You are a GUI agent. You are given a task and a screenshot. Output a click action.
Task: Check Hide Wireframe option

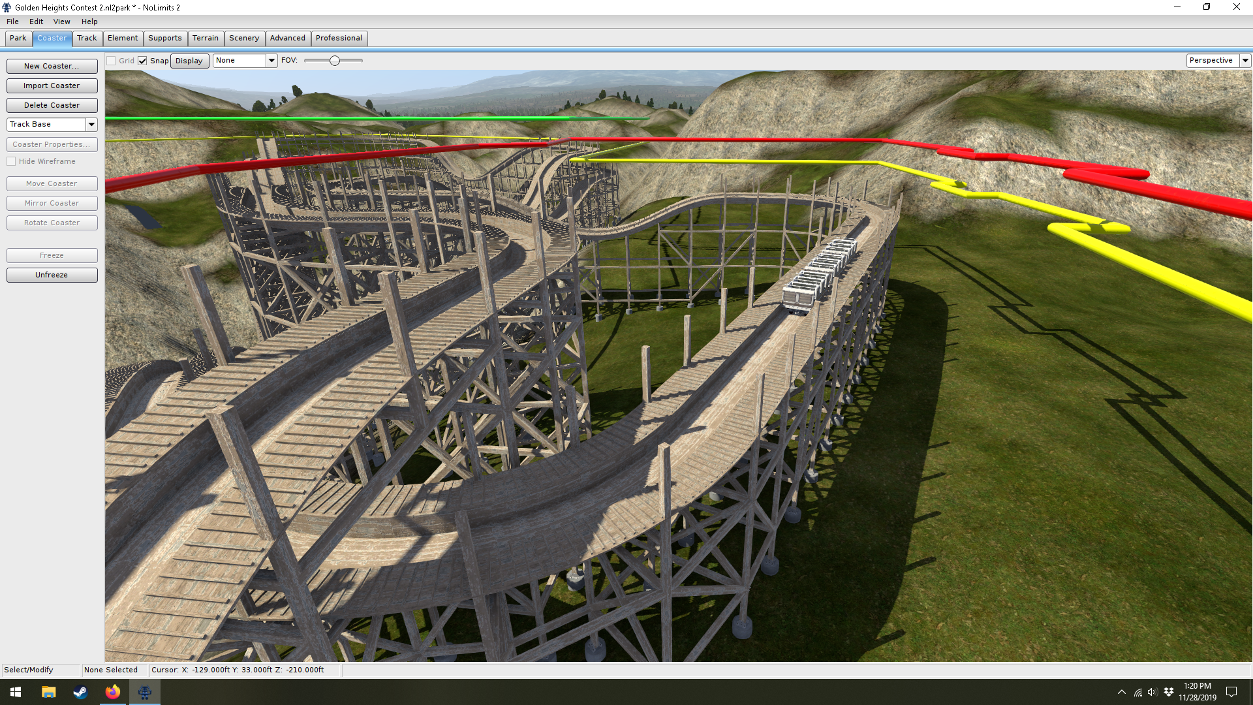[11, 161]
